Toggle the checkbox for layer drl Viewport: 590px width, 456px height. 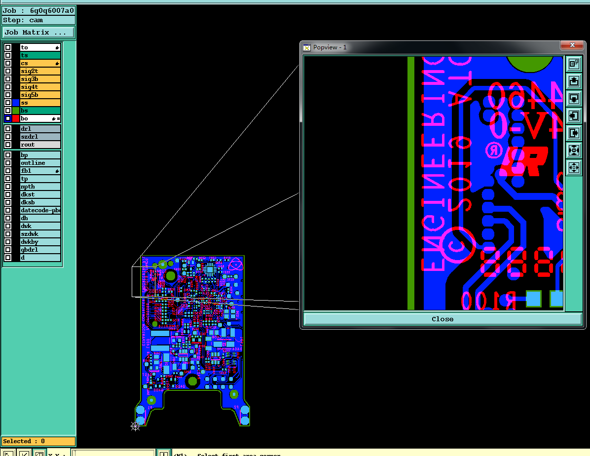coord(8,129)
